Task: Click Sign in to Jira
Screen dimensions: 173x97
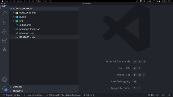Action: click(x=12, y=95)
